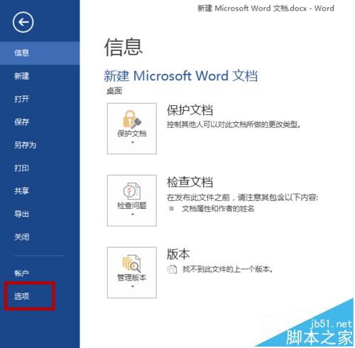Click the back arrow circle icon
This screenshot has height=348, width=355.
click(23, 22)
